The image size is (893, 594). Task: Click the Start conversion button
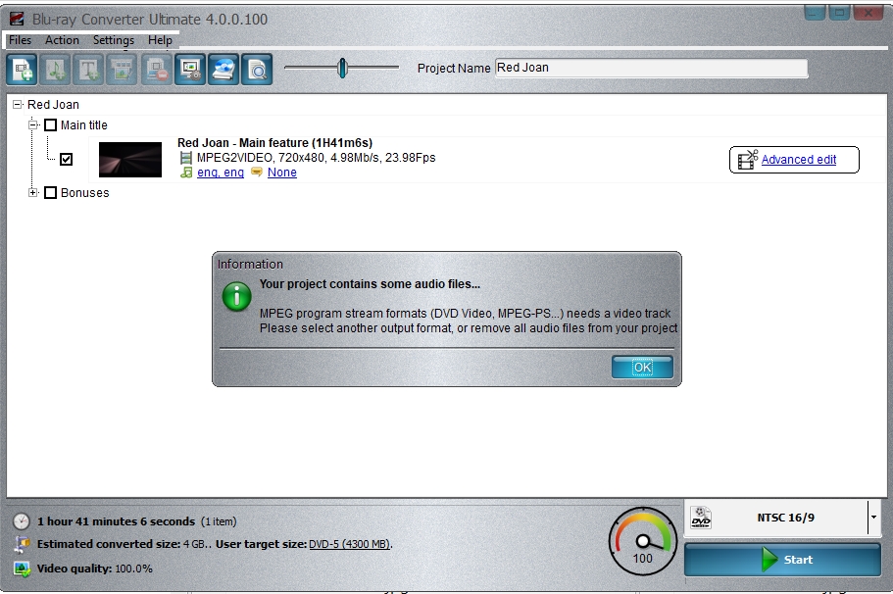[782, 560]
